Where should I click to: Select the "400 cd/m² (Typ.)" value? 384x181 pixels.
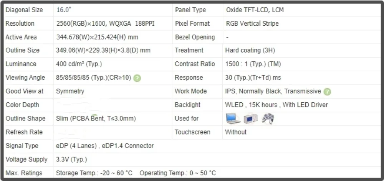coord(79,64)
